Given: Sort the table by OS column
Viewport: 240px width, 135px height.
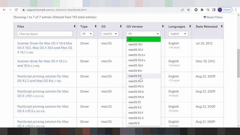Looking at the screenshot, I should (x=121, y=26).
